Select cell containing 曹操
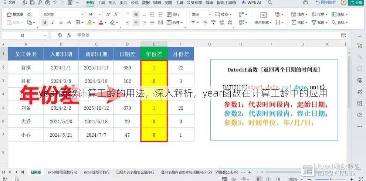The height and width of the screenshot is (181, 366). tap(26, 68)
